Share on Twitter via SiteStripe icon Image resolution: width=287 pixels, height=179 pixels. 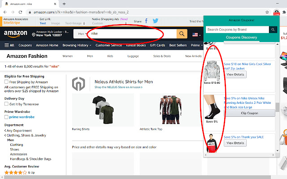(x=156, y=21)
